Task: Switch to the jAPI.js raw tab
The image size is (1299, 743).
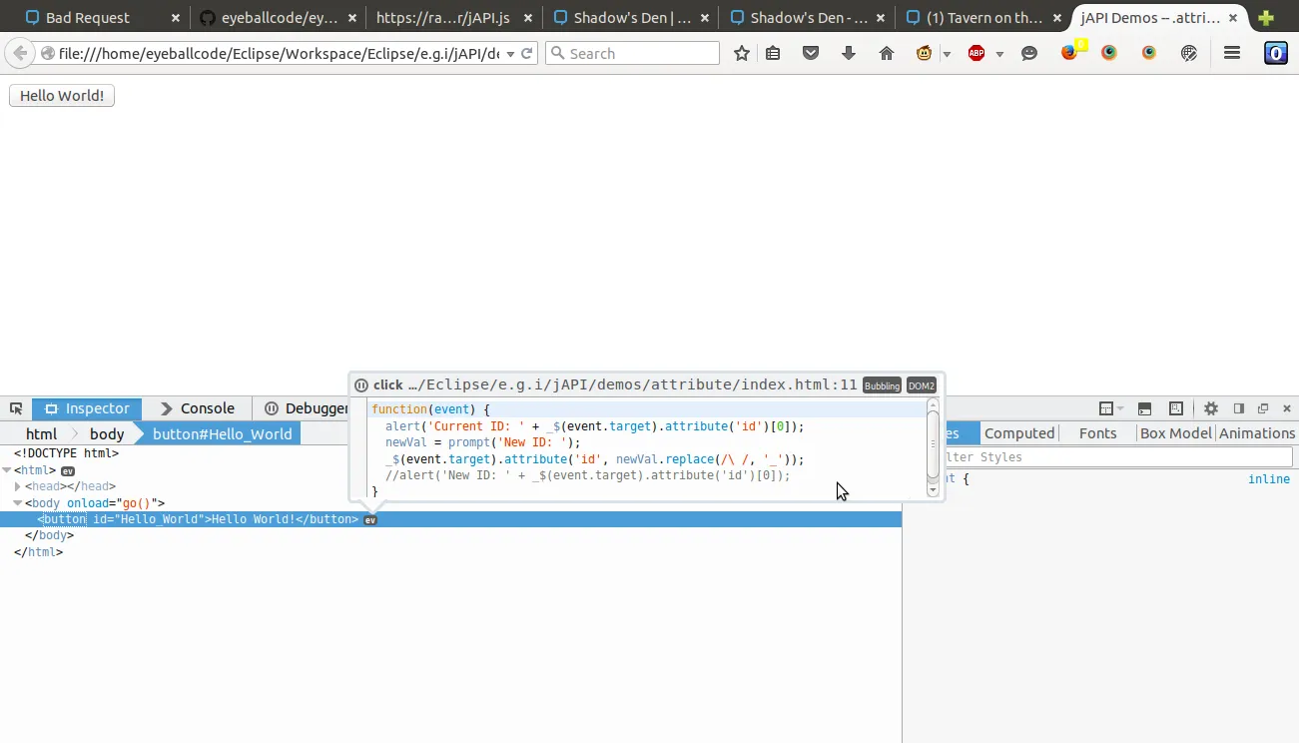Action: (456, 17)
